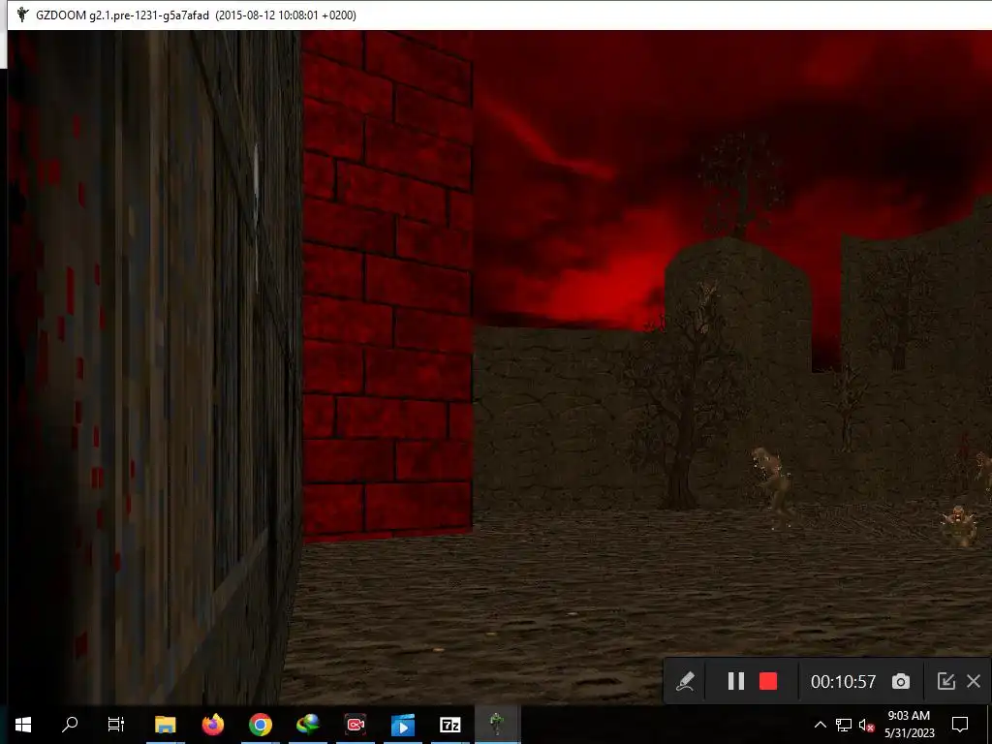The image size is (992, 744).
Task: Close the recording toolbar
Action: (974, 681)
